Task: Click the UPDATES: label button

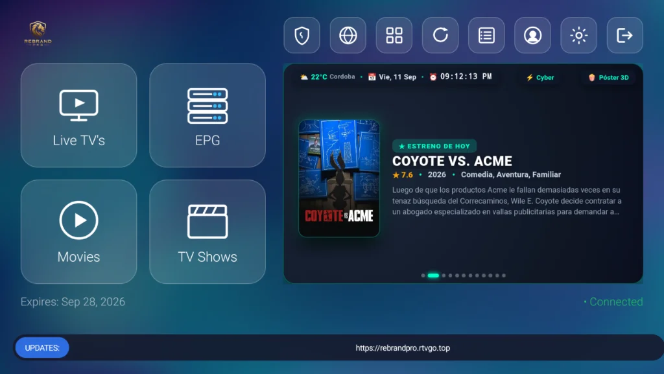Action: pyautogui.click(x=42, y=348)
